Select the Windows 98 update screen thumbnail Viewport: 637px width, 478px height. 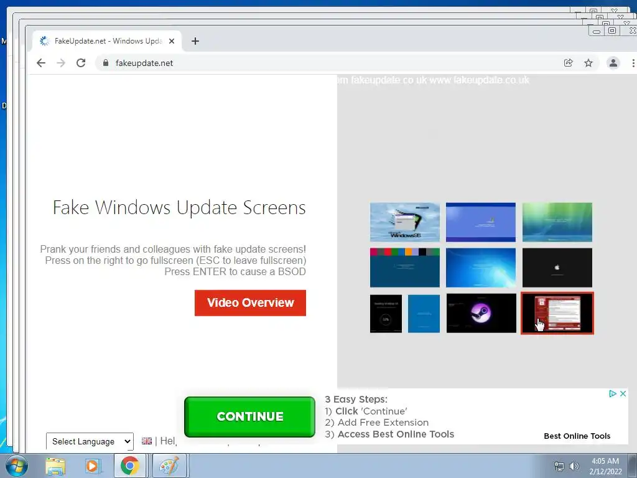(x=404, y=222)
